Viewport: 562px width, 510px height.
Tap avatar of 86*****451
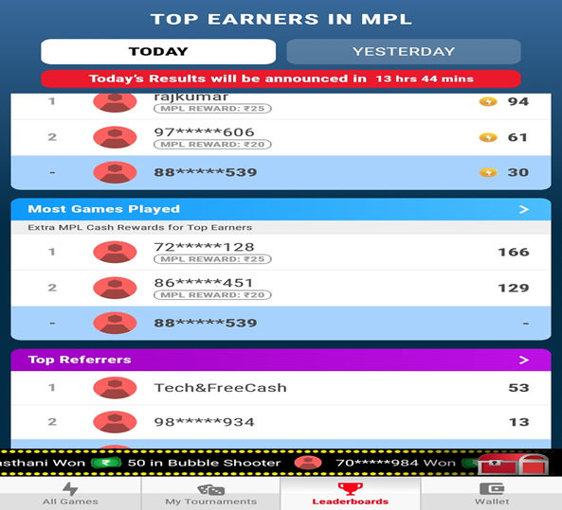pyautogui.click(x=115, y=288)
